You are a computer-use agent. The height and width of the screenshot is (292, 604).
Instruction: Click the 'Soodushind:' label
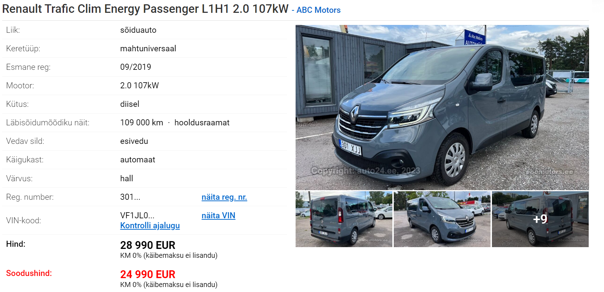(29, 273)
